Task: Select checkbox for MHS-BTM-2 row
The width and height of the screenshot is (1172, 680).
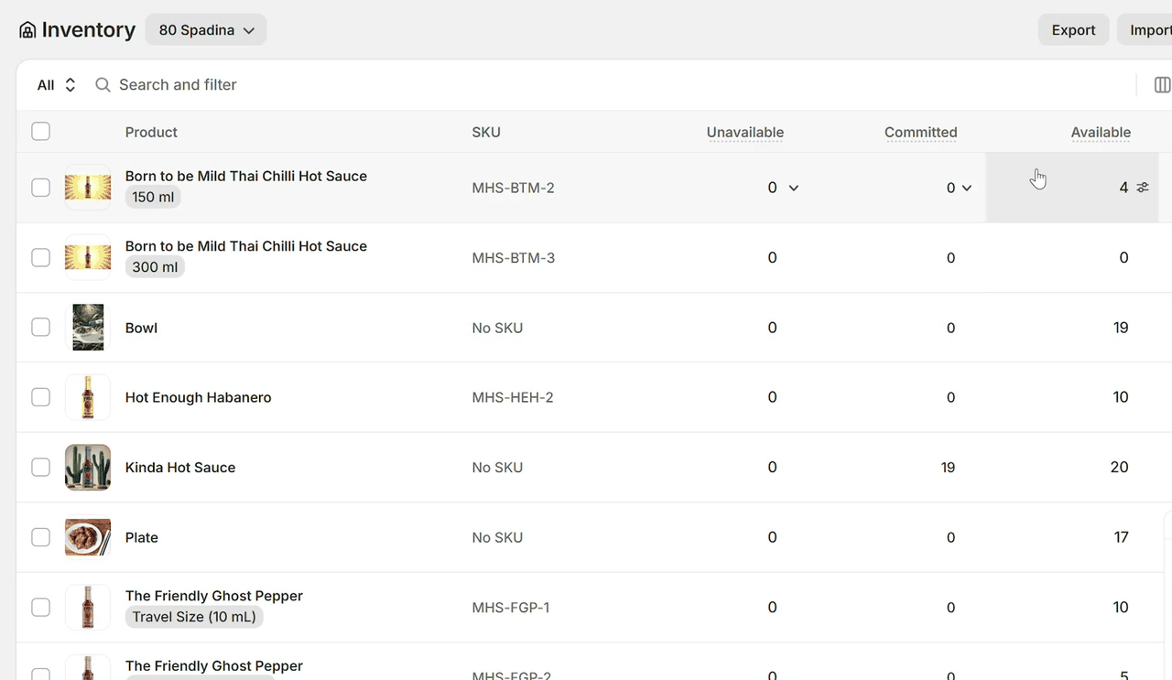Action: tap(40, 188)
